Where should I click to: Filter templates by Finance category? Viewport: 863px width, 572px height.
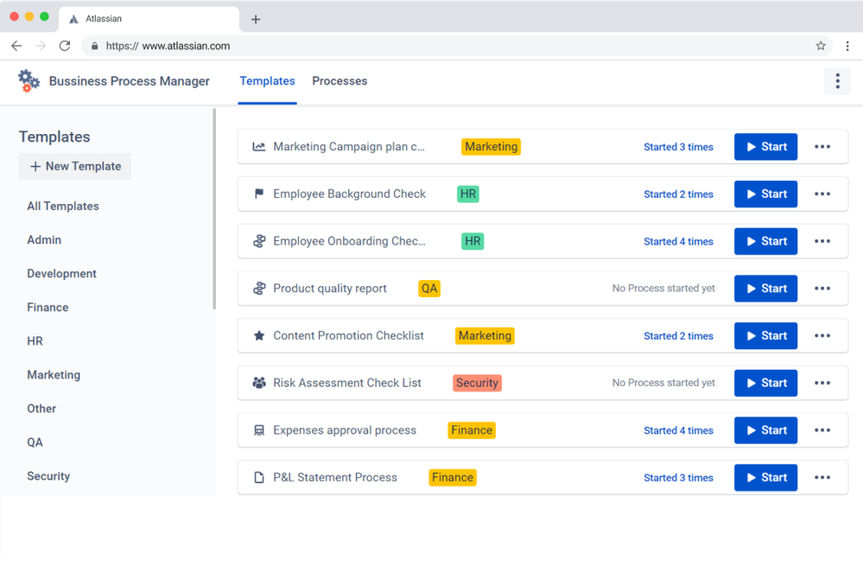(x=48, y=308)
